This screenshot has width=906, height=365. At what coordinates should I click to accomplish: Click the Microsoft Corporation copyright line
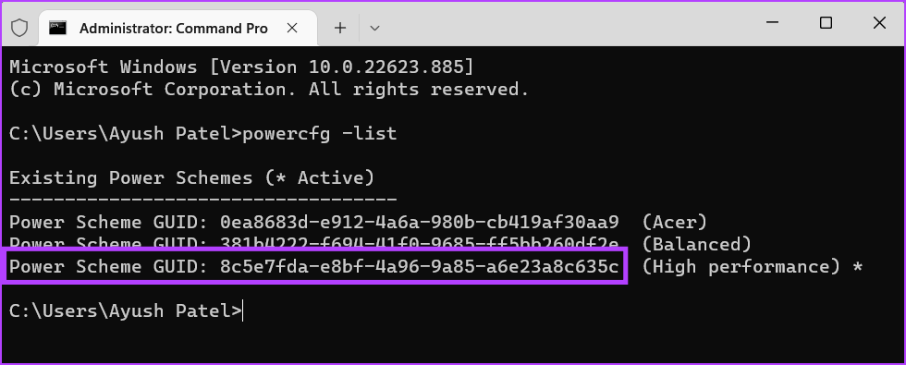tap(269, 90)
